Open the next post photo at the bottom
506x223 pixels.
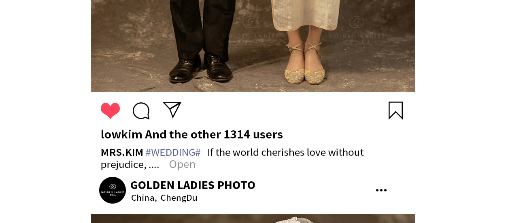253,219
